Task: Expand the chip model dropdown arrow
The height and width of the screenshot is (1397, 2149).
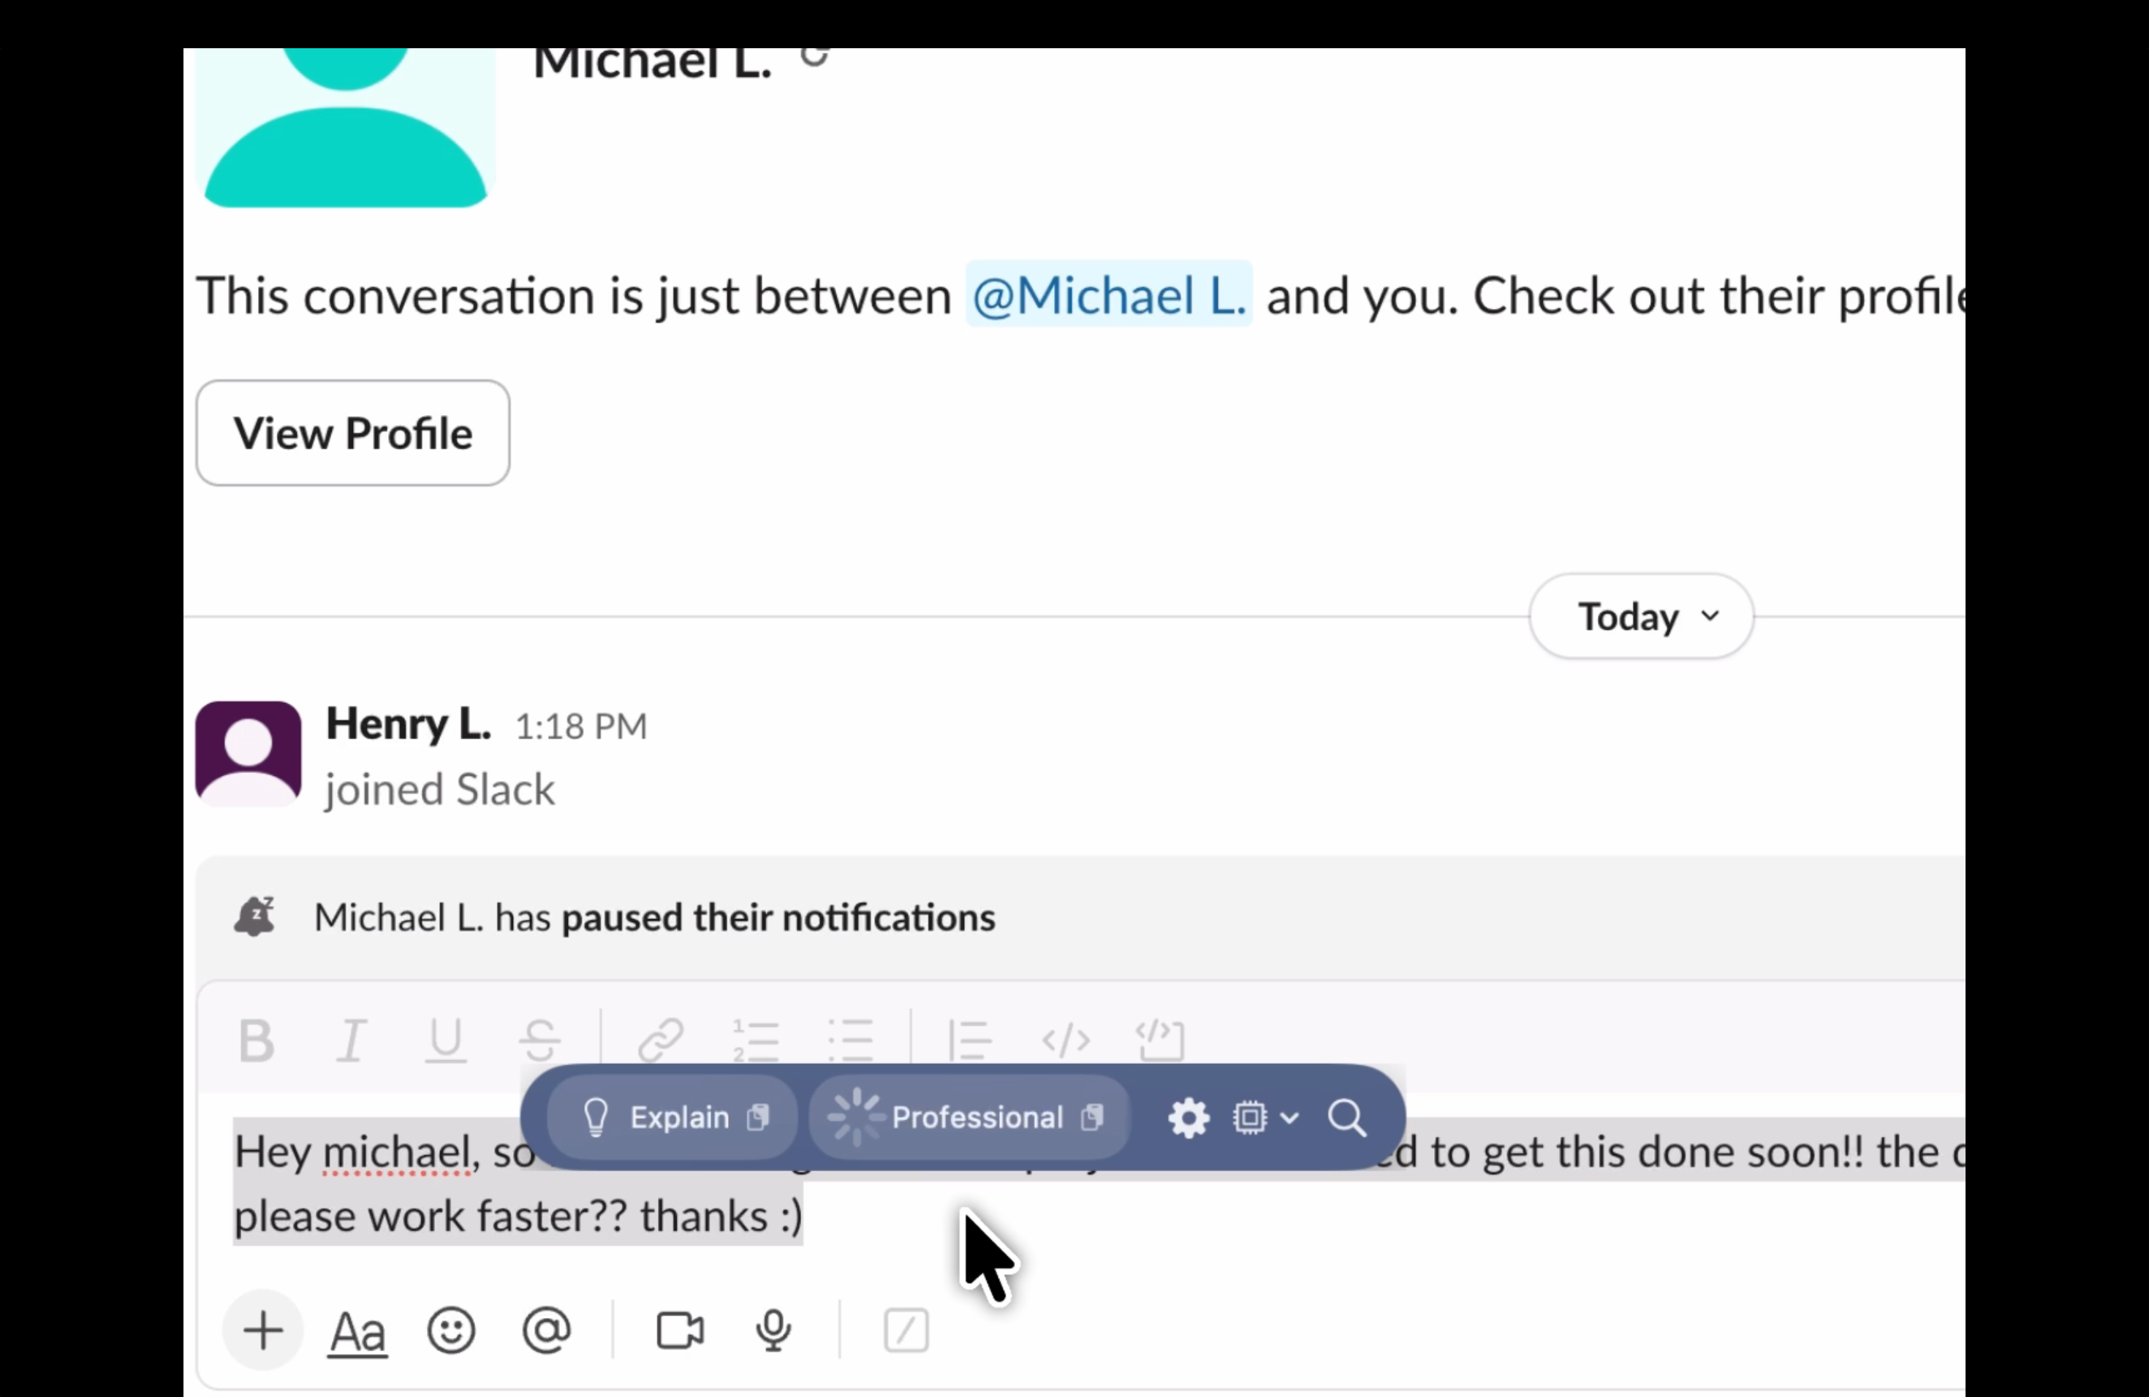Action: pyautogui.click(x=1289, y=1118)
